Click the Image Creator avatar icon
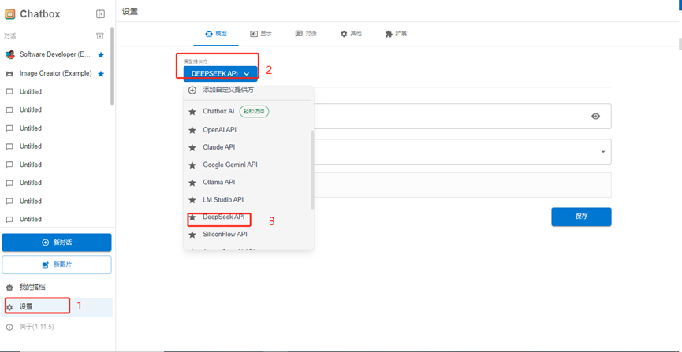Viewport: 682px width, 352px height. pos(9,74)
